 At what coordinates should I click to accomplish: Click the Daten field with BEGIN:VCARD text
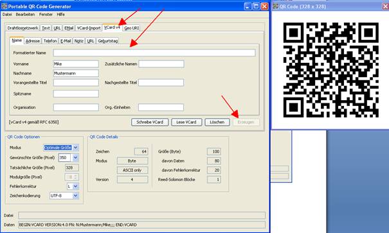141,225
